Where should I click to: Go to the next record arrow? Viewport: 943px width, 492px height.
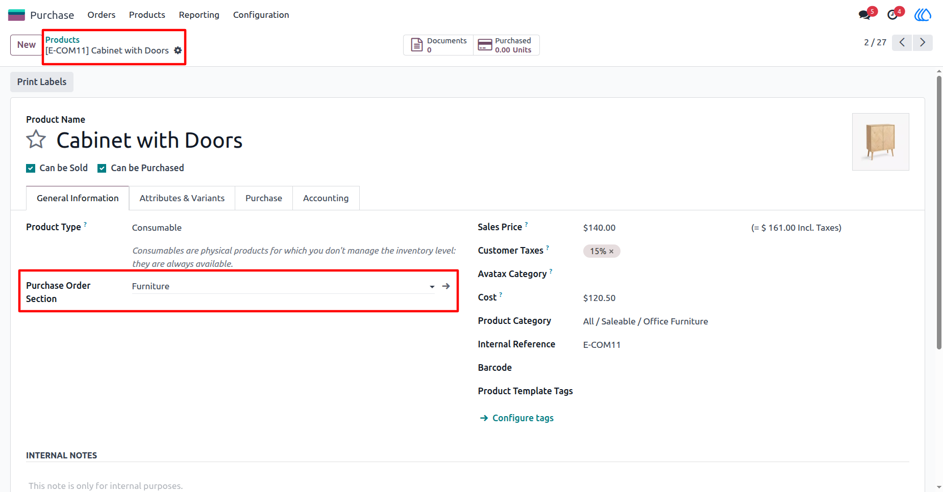point(923,42)
